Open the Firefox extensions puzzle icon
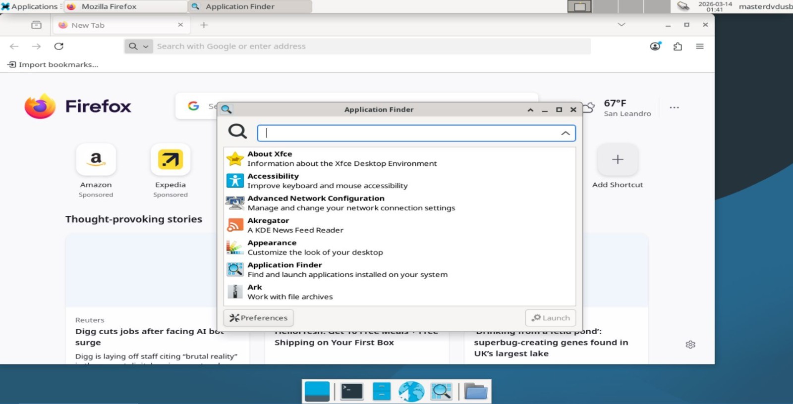The width and height of the screenshot is (793, 404). tap(678, 46)
